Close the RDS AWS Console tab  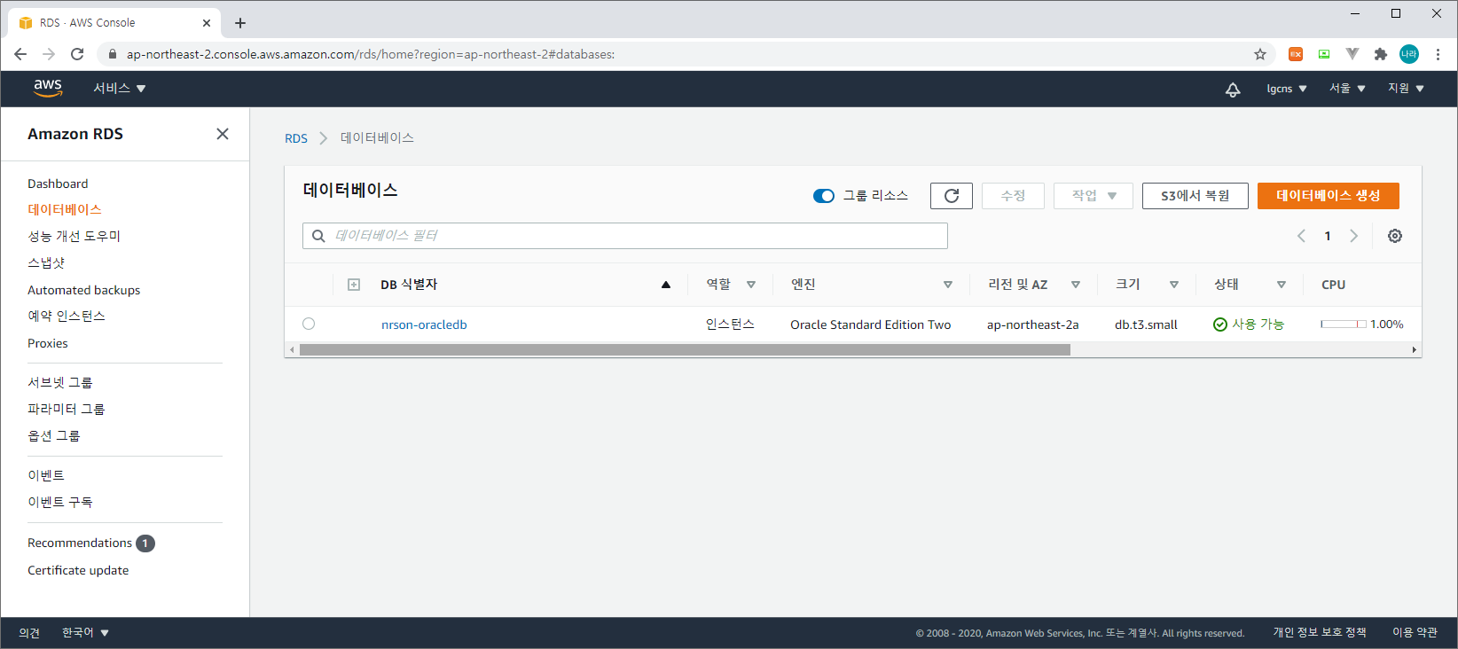[207, 23]
